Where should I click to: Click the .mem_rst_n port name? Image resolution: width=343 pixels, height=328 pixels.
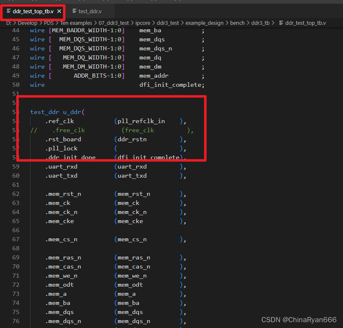[x=63, y=194]
